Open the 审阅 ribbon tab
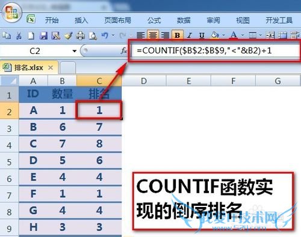The width and height of the screenshot is (301, 237). (x=213, y=20)
